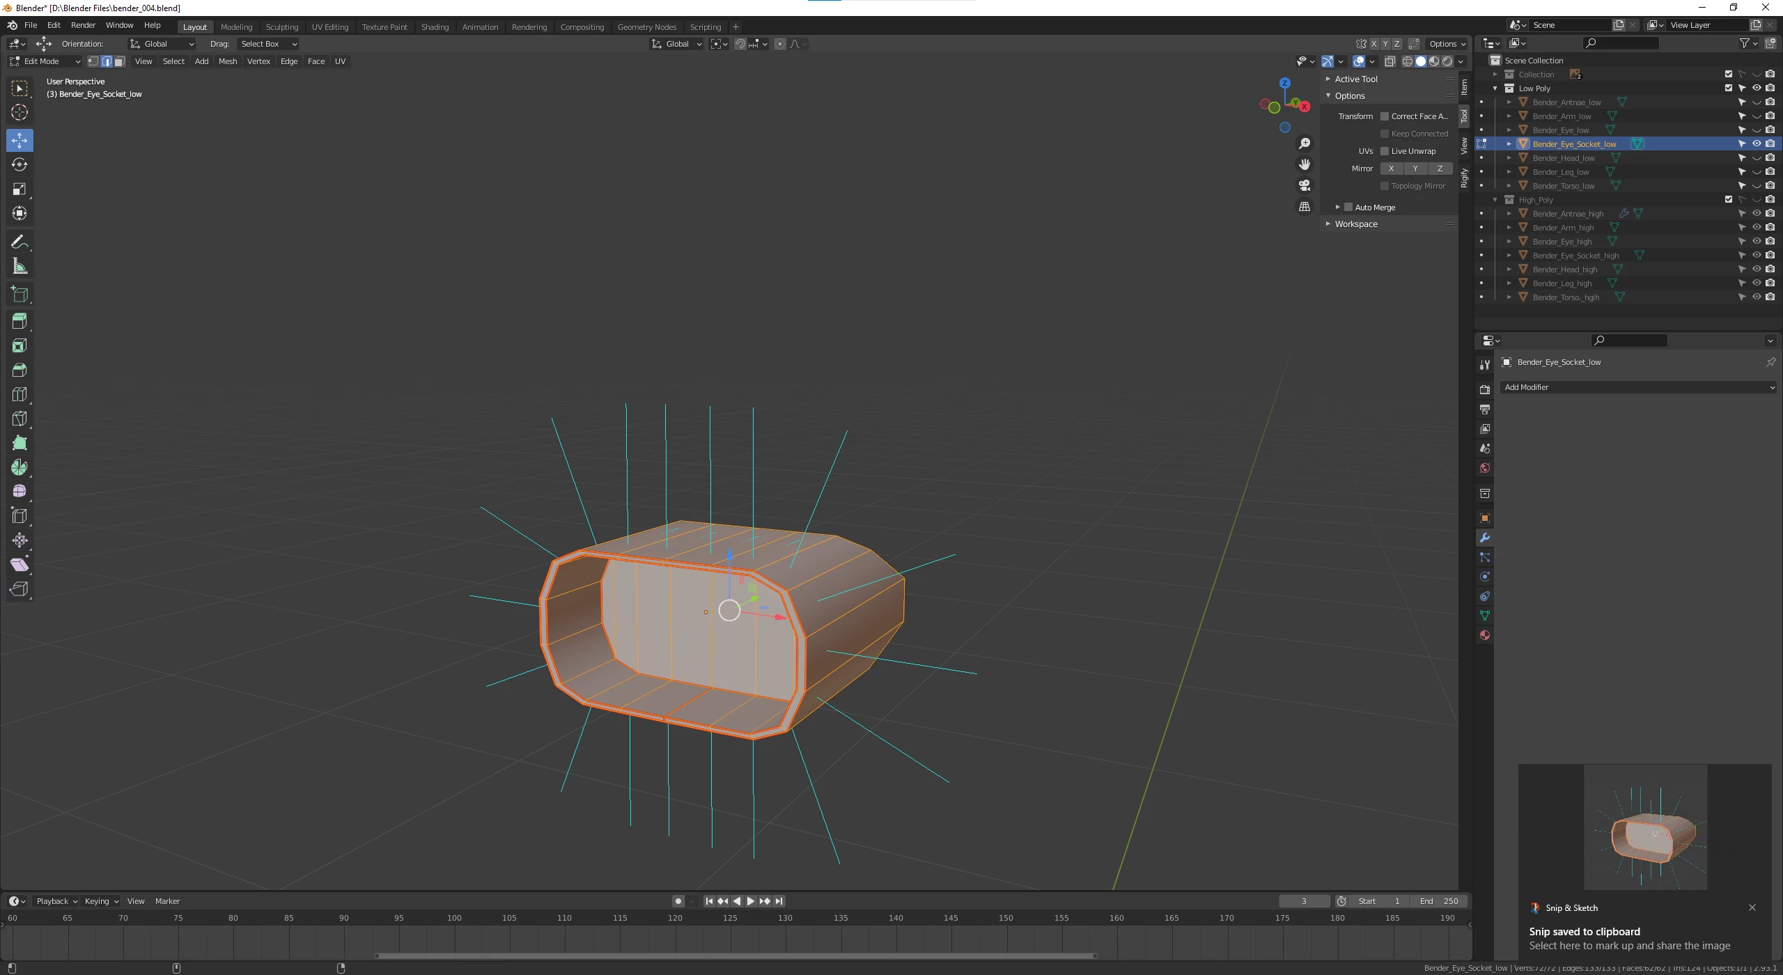Enable the Live Unwrap checkbox

[1385, 151]
